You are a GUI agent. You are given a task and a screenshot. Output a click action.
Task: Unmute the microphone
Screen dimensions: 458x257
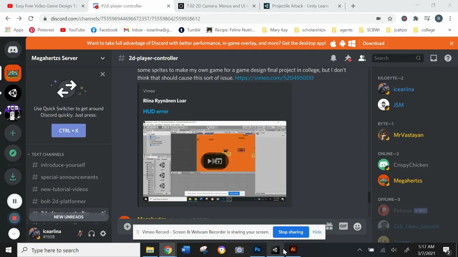tap(80, 233)
